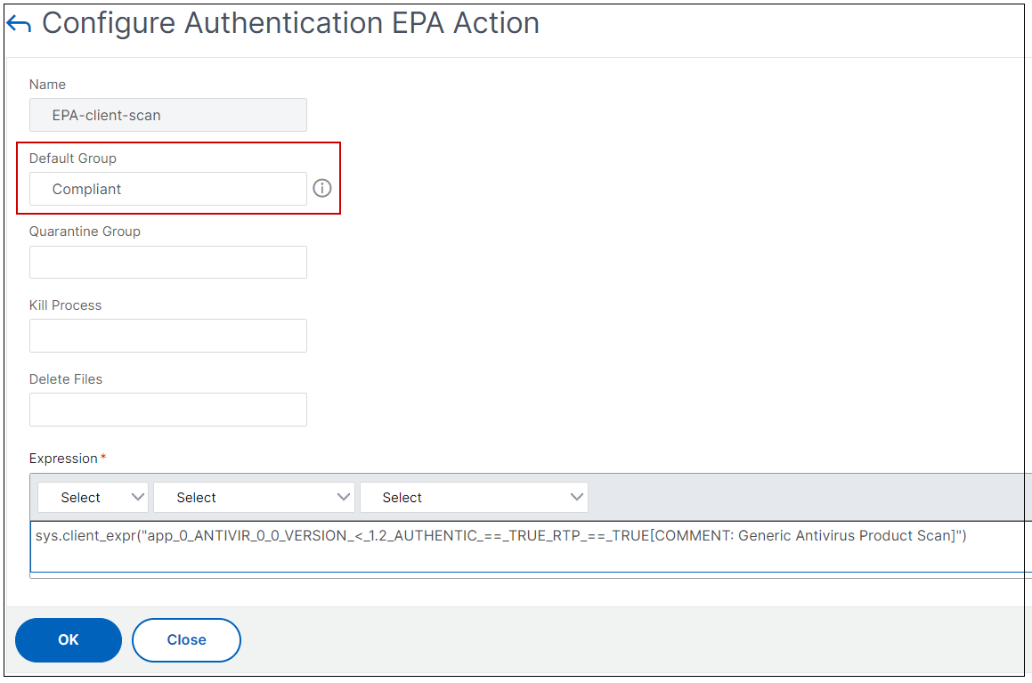Screen dimensions: 1032x683
Task: Select the Delete Files input box
Action: point(168,410)
